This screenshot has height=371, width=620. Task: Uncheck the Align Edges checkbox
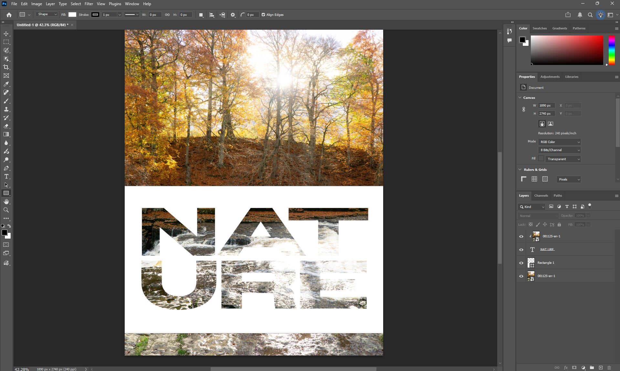263,15
